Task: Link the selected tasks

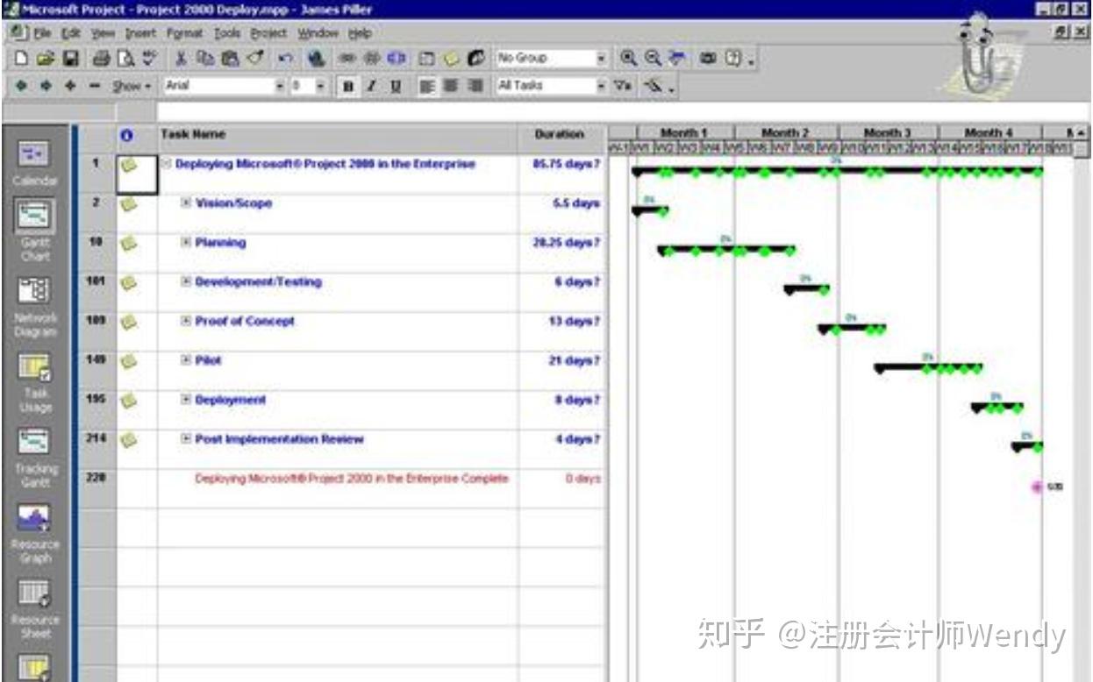Action: pyautogui.click(x=347, y=58)
